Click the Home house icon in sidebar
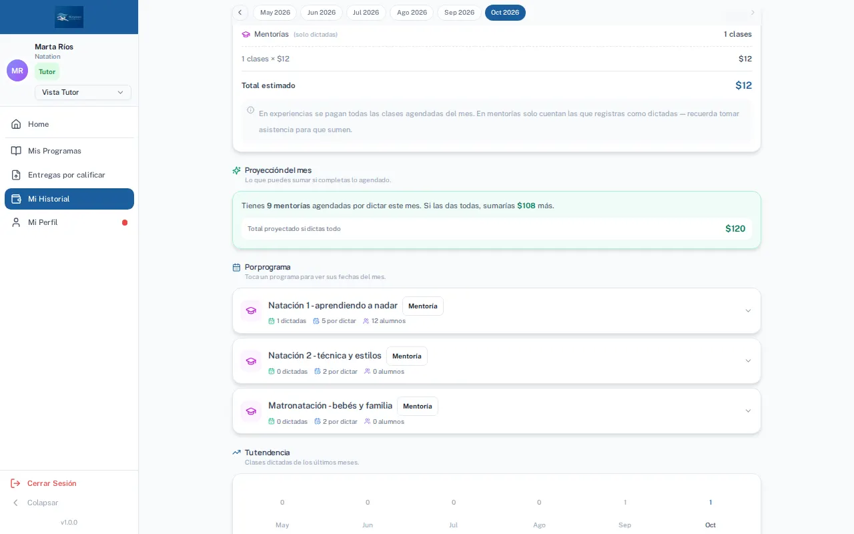This screenshot has height=534, width=854. 16,124
